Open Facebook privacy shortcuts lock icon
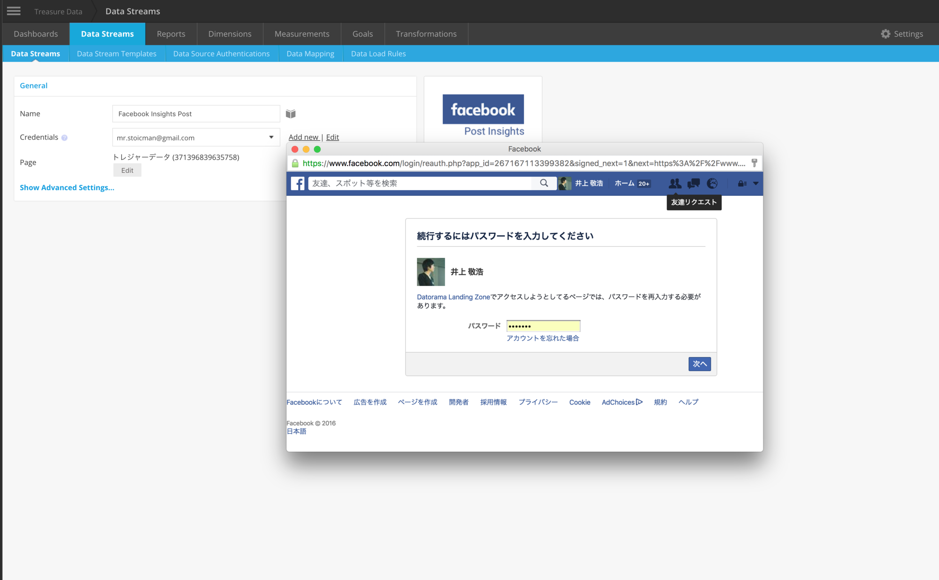This screenshot has width=939, height=580. (742, 184)
